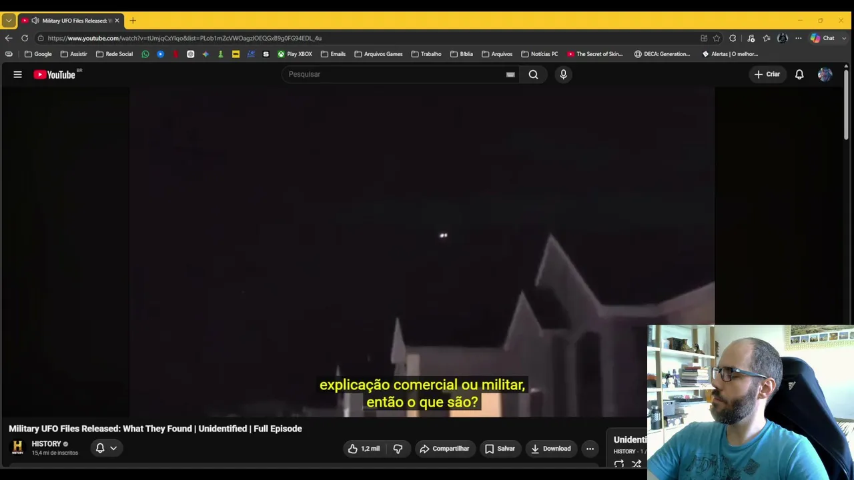The height and width of the screenshot is (480, 854).
Task: Open the HISTORY channel name link
Action: (x=46, y=444)
